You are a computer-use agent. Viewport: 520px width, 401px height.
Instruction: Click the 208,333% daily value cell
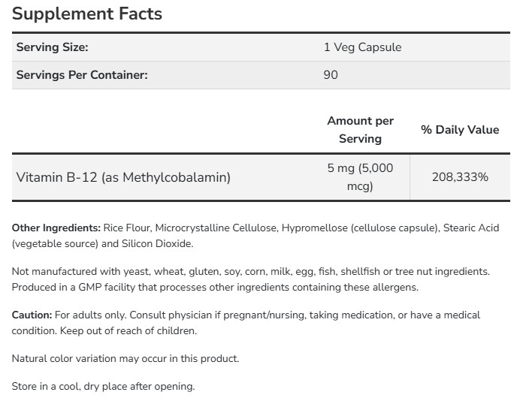(460, 177)
